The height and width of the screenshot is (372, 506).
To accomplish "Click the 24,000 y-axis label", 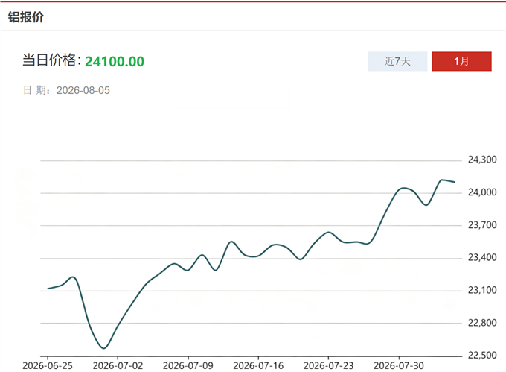I will point(482,192).
